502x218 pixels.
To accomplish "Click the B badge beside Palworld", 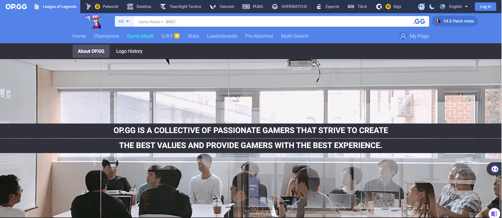I will coord(97,7).
